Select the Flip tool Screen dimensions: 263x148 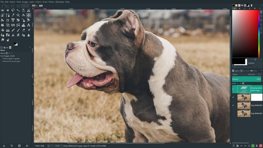[13, 25]
